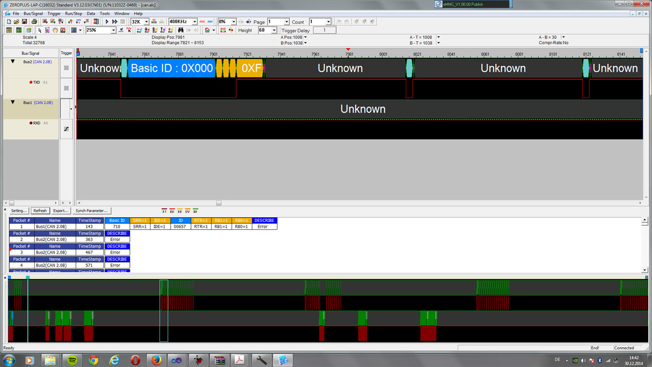
Task: Click the Trigger Delay input field
Action: 324,30
